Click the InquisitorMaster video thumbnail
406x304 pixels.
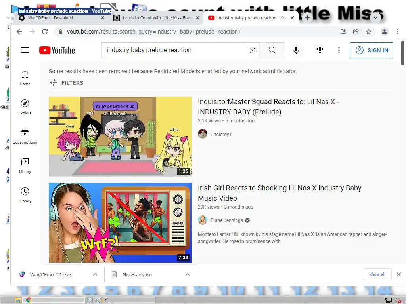(x=120, y=137)
